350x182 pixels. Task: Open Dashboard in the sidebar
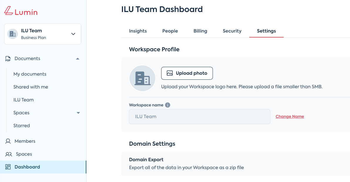tap(43, 167)
